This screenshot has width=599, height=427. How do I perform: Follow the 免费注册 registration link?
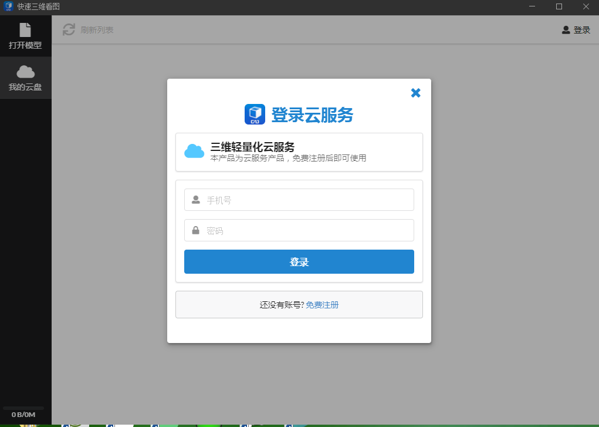[x=322, y=305]
